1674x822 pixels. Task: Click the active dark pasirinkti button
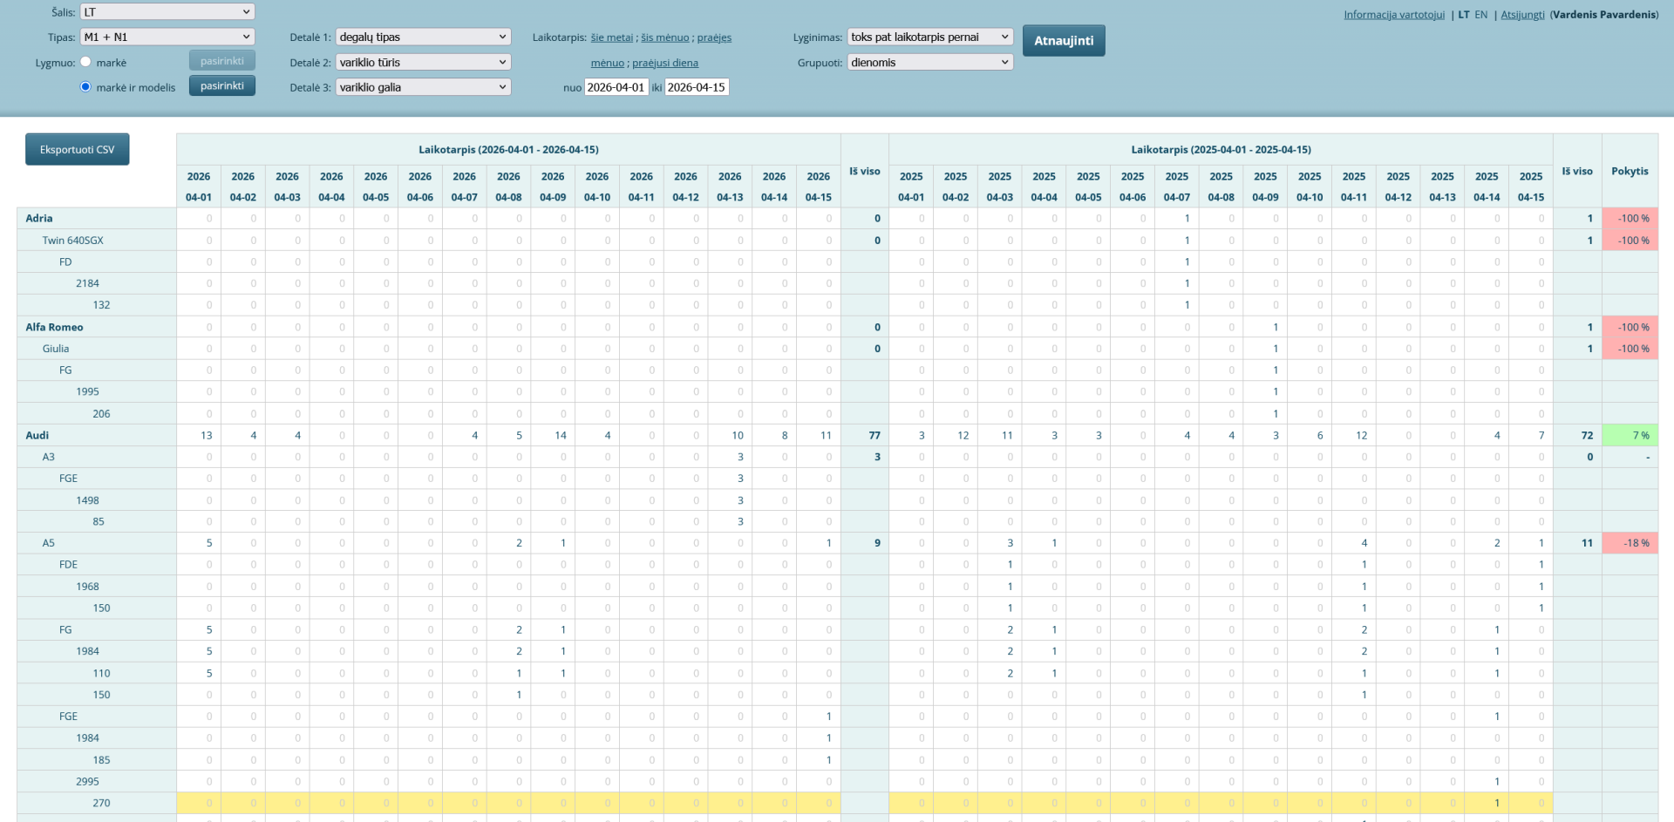point(222,85)
